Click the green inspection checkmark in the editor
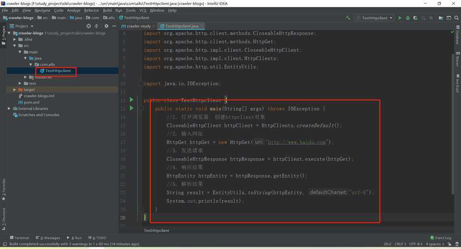The width and height of the screenshot is (461, 249). (452, 32)
